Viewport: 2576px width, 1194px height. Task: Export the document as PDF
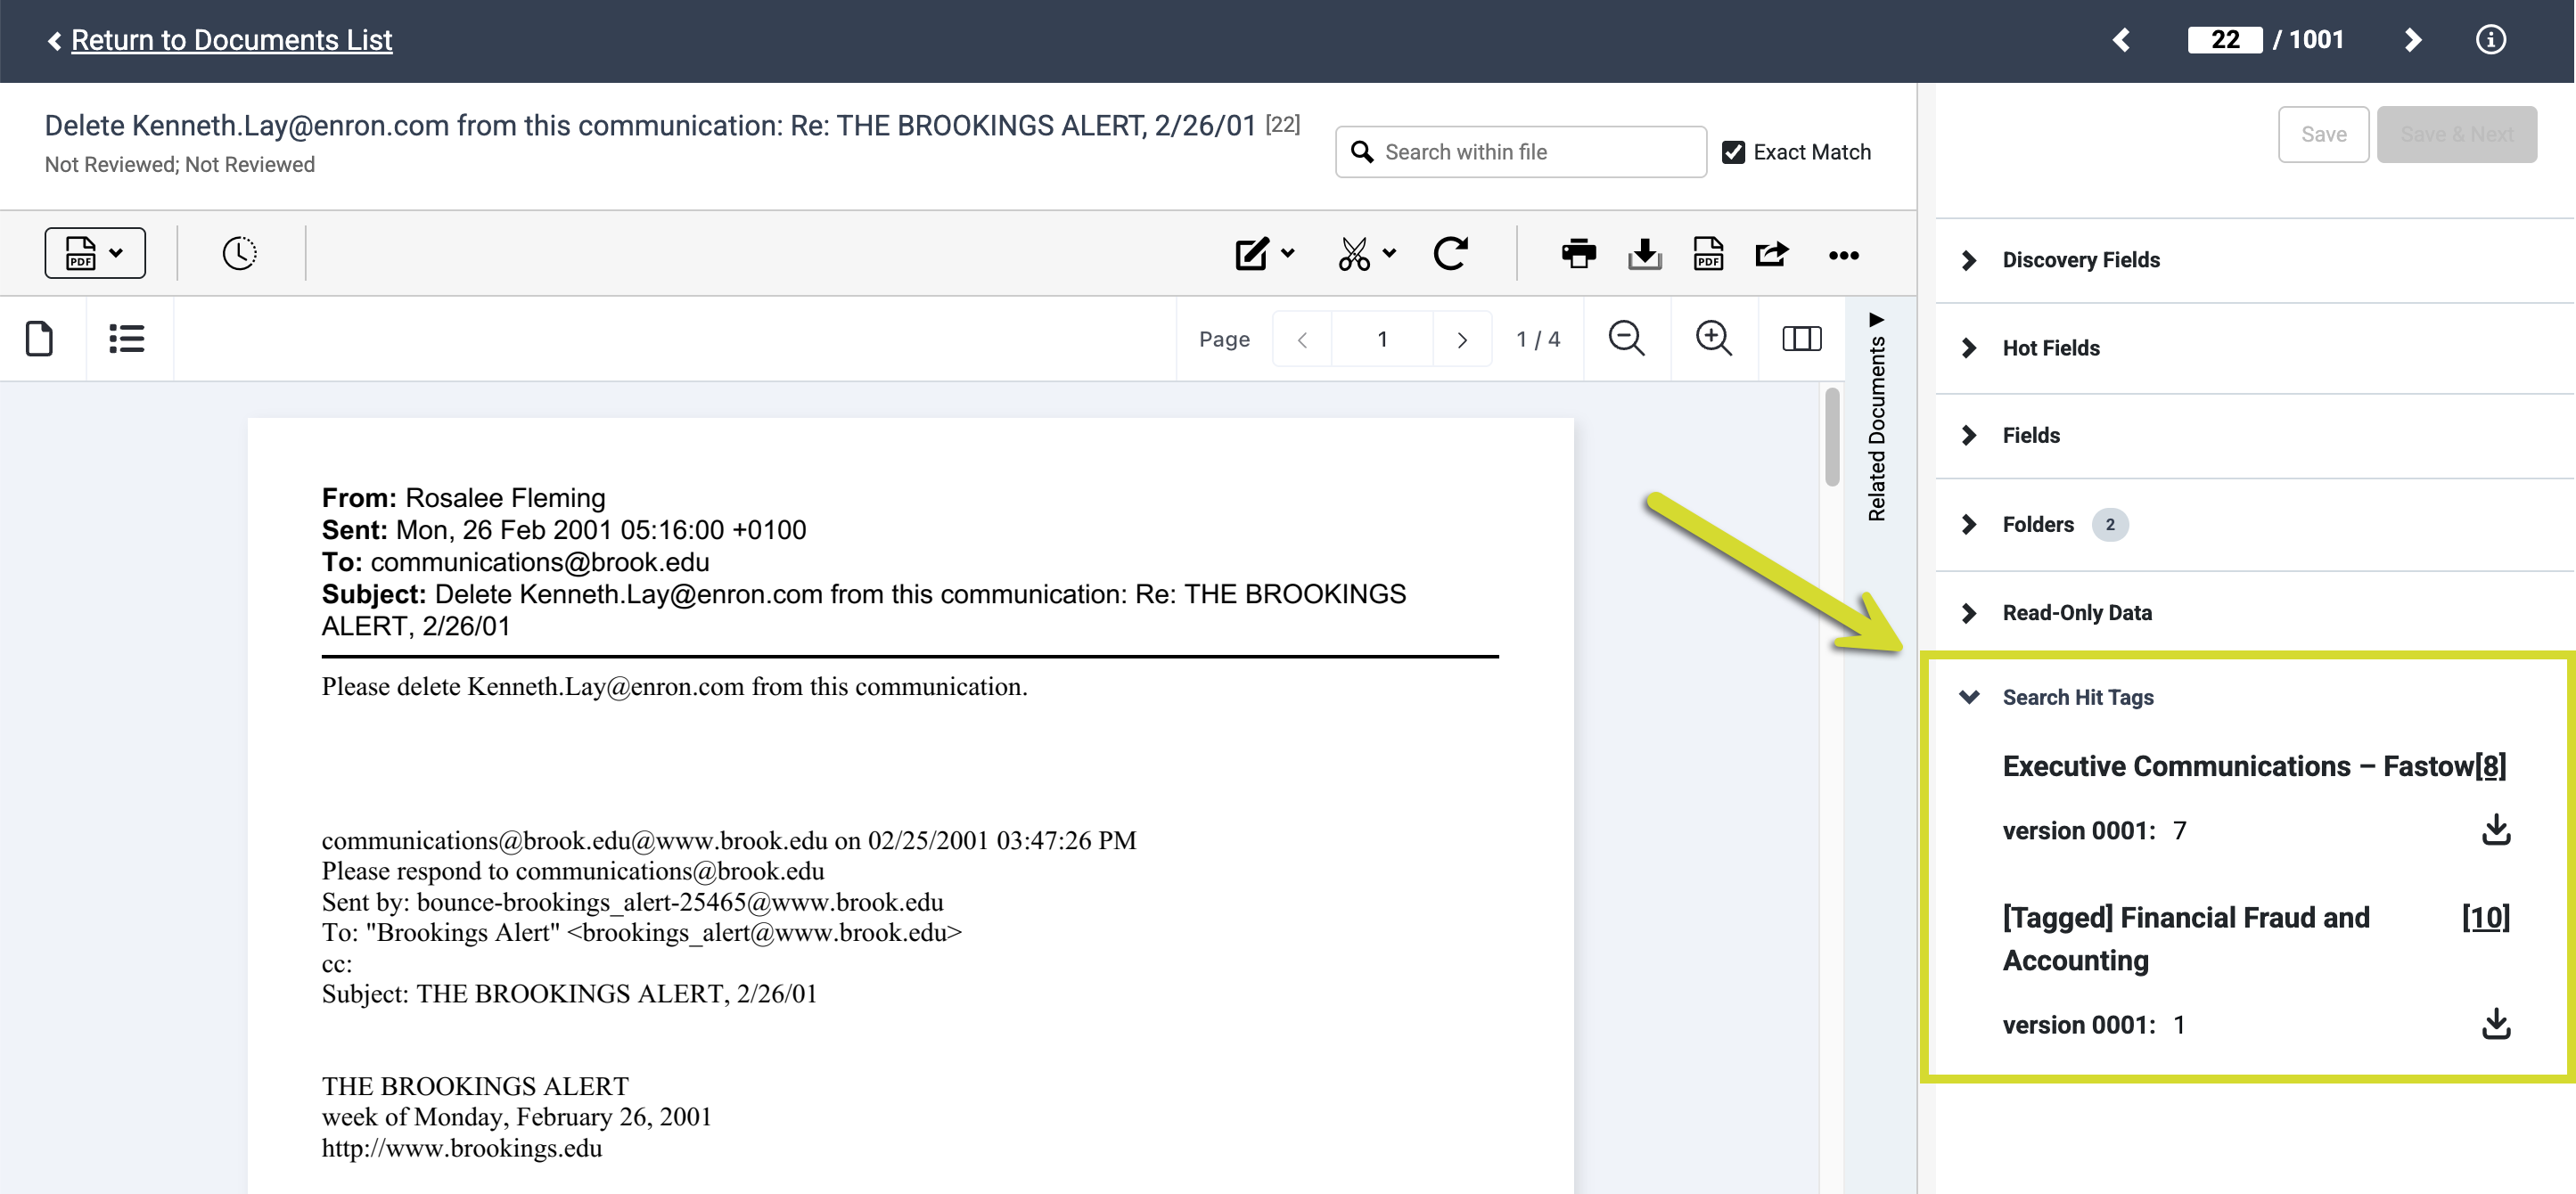(x=1708, y=254)
